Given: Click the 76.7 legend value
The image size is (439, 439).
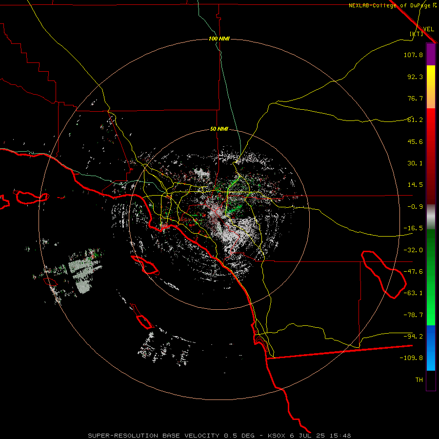Looking at the screenshot, I should click(x=415, y=98).
